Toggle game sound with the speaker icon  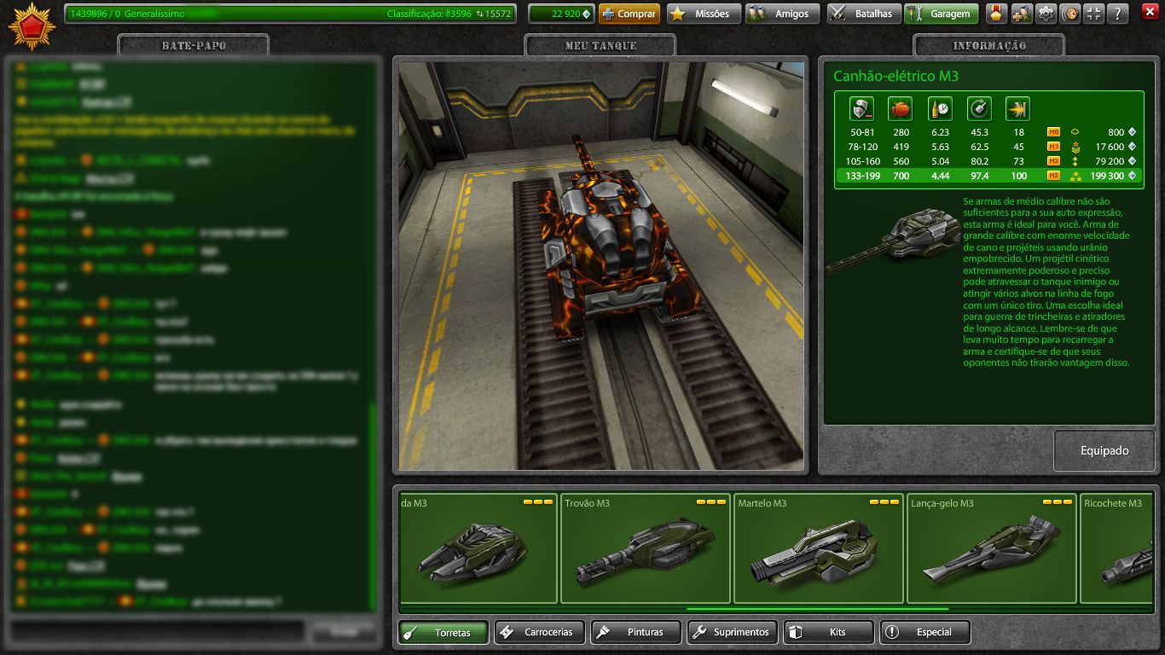[x=1069, y=14]
